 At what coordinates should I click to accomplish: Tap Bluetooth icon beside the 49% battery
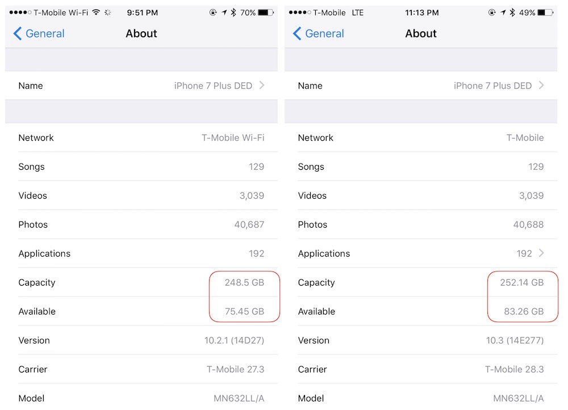[512, 12]
